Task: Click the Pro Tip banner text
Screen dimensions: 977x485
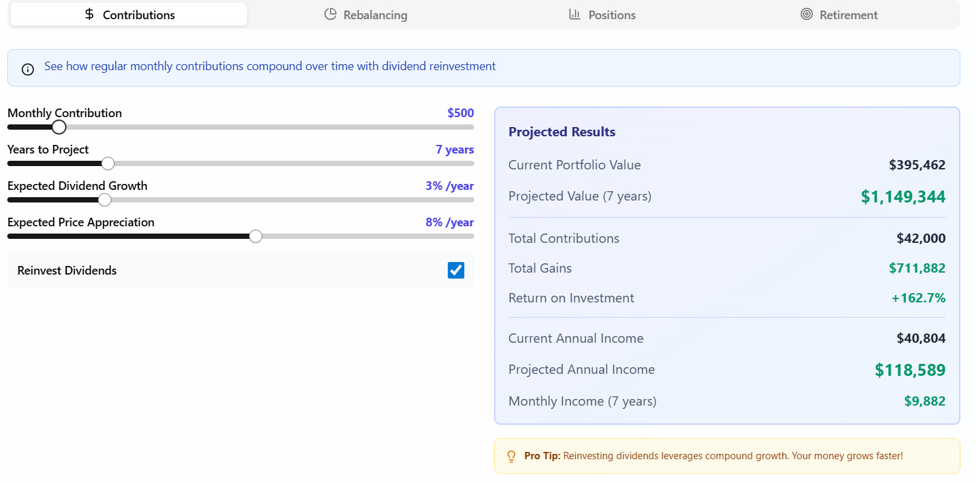Action: (713, 456)
